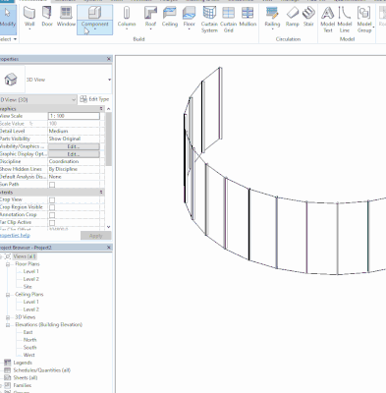The width and height of the screenshot is (386, 393).
Task: Open the West elevation view
Action: point(28,355)
